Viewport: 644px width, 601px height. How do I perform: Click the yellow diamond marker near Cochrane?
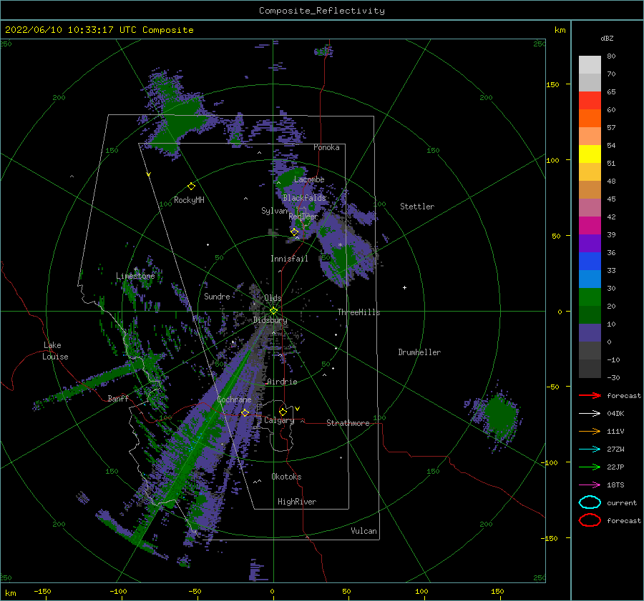tap(245, 412)
